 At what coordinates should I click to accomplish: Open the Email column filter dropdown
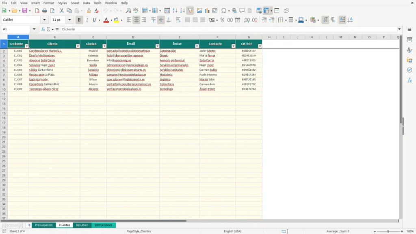157,46
